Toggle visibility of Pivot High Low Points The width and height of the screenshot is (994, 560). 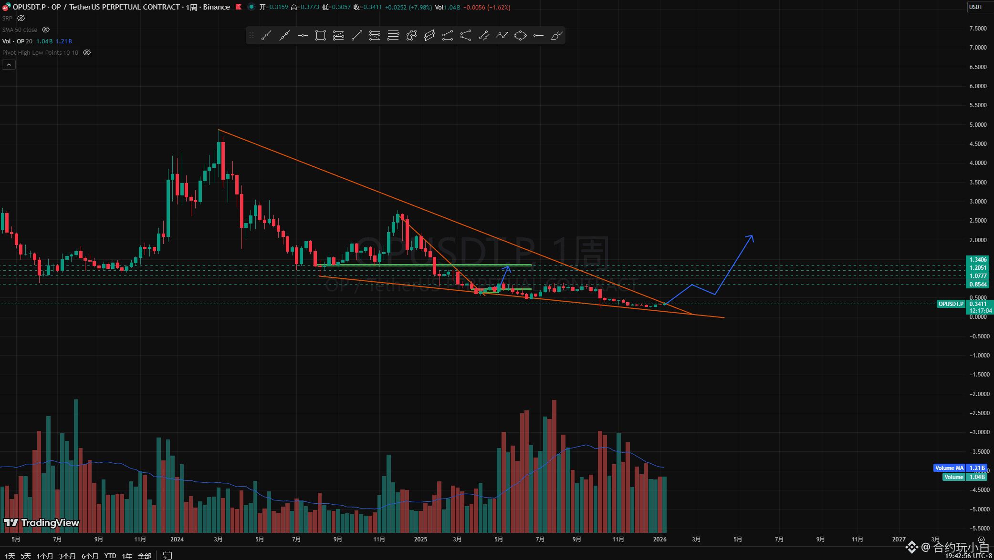click(87, 52)
